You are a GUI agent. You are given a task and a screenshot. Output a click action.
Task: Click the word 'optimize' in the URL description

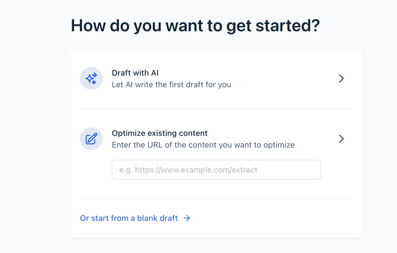pos(279,145)
